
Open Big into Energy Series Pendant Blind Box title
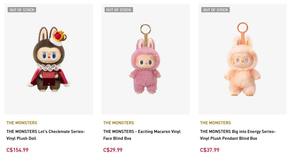238,135
